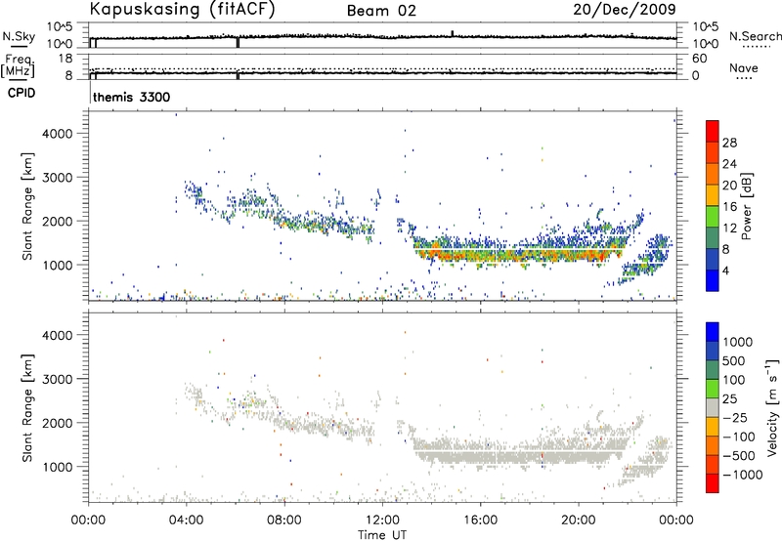The width and height of the screenshot is (782, 541).
Task: Select the Power colorbar segment between 24 and 28
Action: tap(713, 152)
